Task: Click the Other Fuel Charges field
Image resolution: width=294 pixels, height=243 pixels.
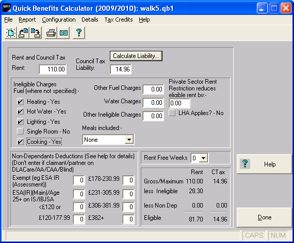Action: coord(153,89)
